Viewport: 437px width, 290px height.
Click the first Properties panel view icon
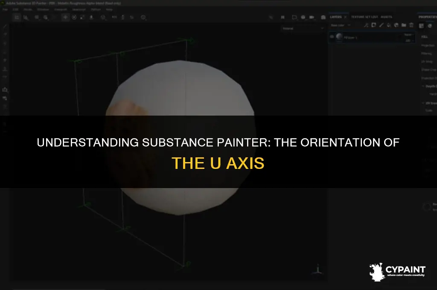(421, 26)
